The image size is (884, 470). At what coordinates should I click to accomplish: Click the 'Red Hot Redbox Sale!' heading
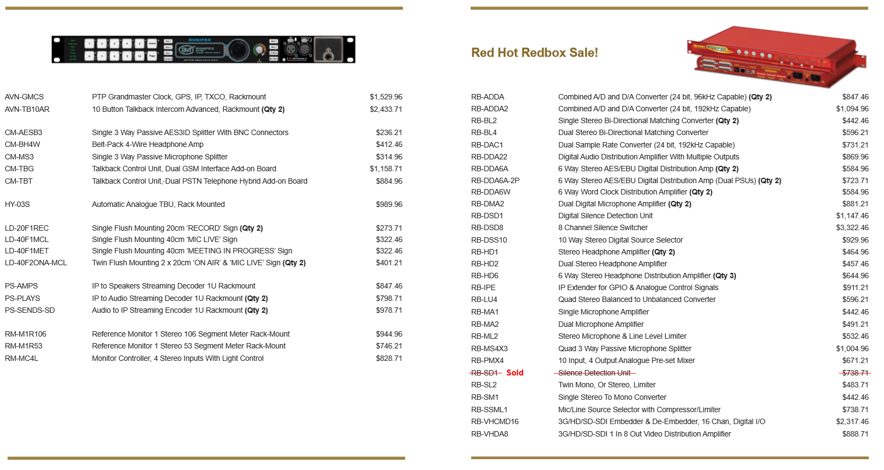click(x=534, y=53)
